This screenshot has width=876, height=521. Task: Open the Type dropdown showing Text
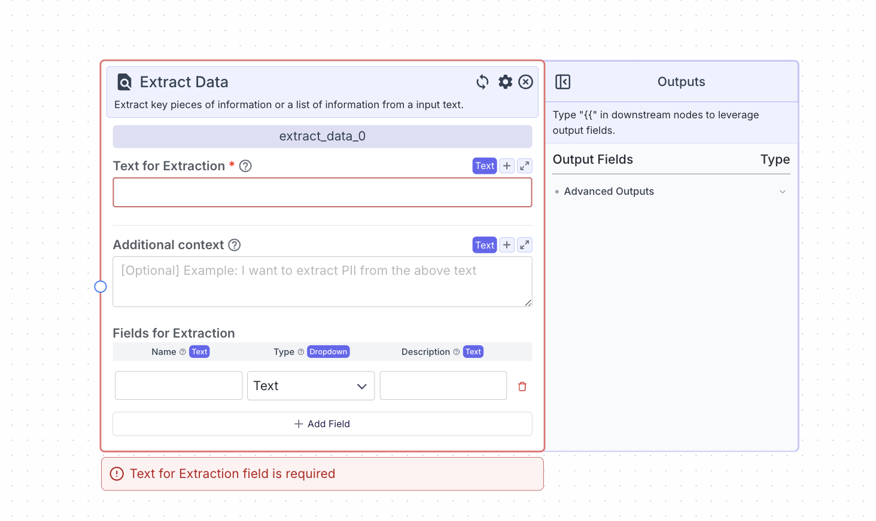311,385
